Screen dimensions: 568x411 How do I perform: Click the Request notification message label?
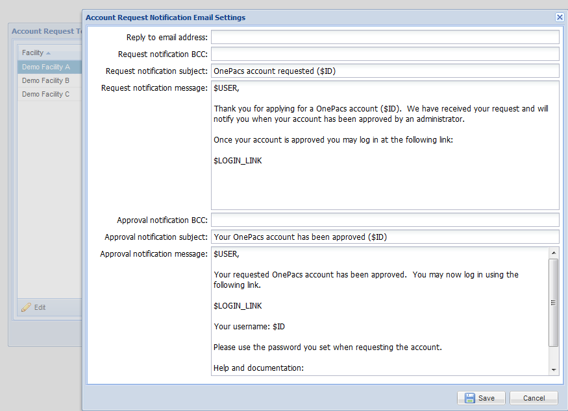point(154,88)
